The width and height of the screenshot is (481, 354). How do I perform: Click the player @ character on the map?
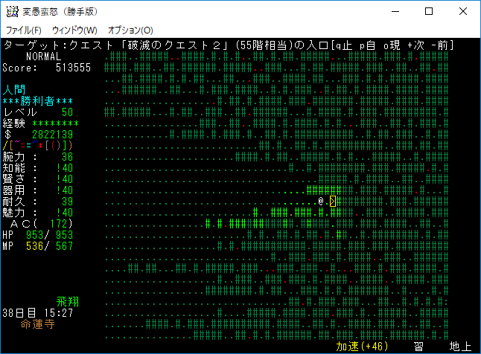[320, 202]
